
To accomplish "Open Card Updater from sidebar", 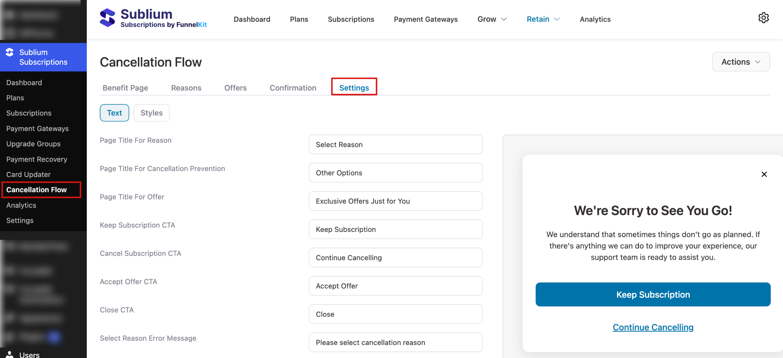I will point(28,175).
